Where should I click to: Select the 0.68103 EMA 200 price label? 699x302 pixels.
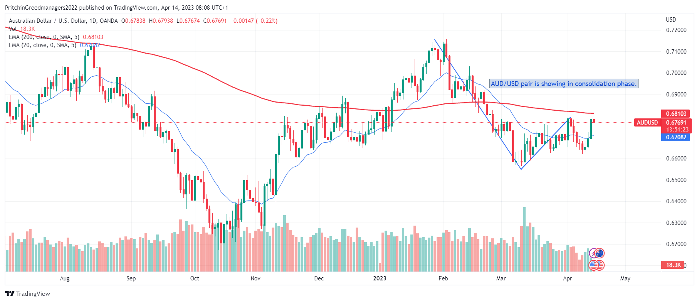[676, 113]
